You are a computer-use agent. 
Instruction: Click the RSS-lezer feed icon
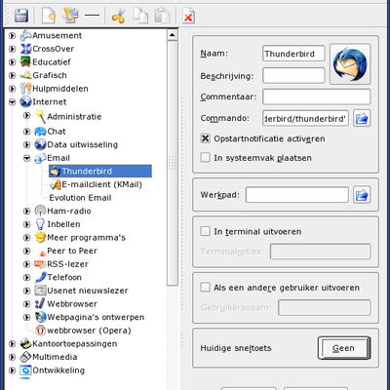(x=40, y=264)
